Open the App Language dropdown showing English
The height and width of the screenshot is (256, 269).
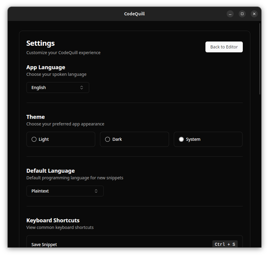pyautogui.click(x=58, y=87)
